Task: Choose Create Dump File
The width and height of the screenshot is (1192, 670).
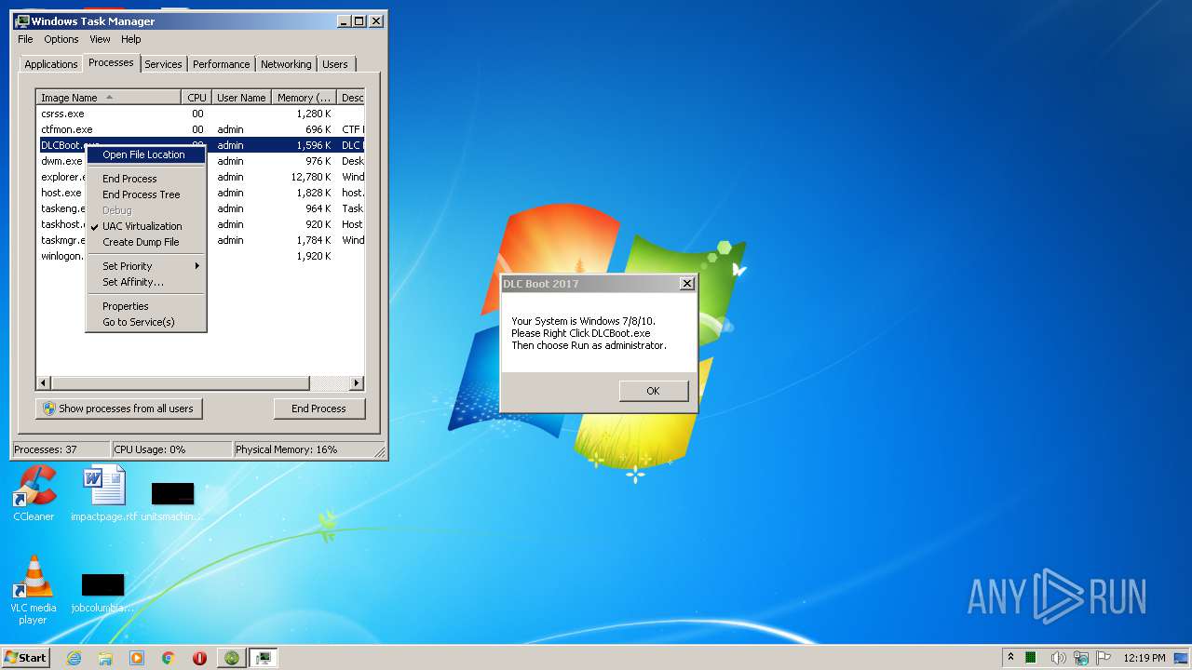Action: [x=146, y=242]
